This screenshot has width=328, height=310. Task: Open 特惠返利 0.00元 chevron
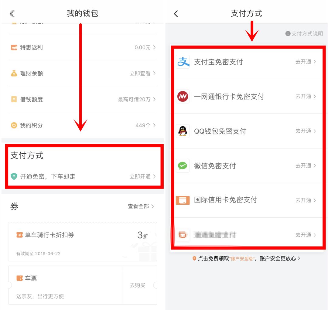click(x=154, y=47)
